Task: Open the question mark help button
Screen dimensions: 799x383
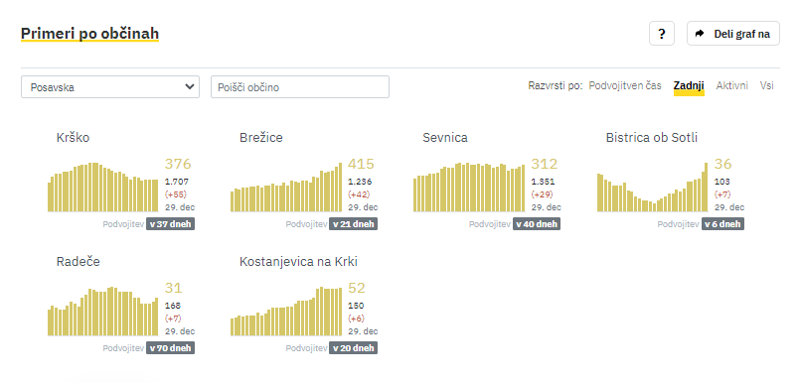Action: tap(662, 34)
